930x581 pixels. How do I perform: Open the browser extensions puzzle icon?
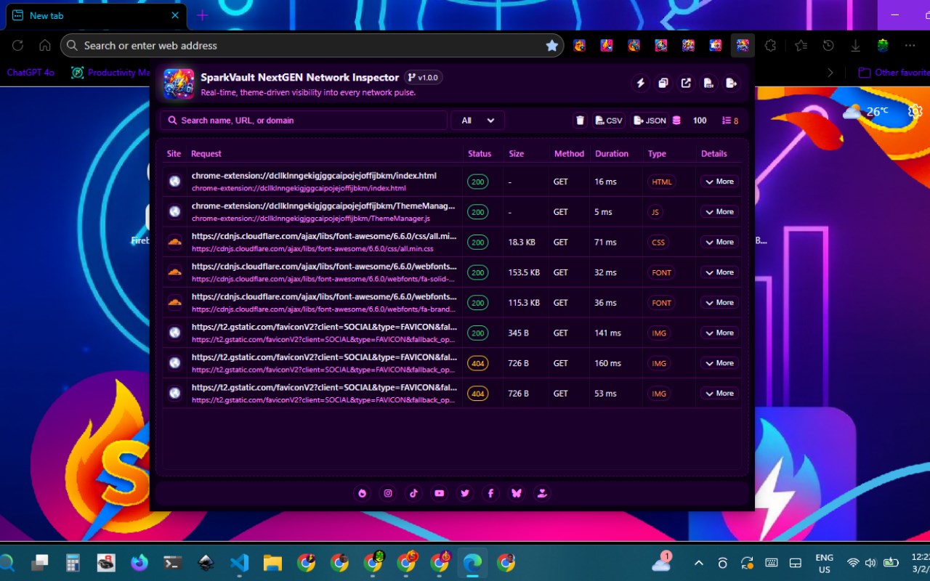click(x=770, y=45)
